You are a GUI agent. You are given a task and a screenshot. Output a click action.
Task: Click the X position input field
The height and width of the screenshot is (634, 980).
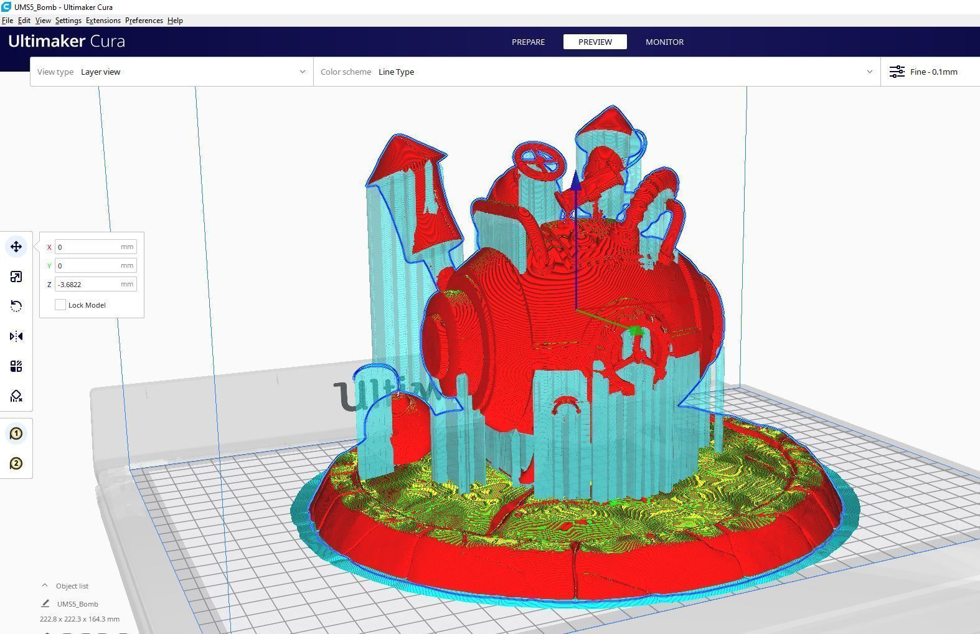[x=96, y=247]
